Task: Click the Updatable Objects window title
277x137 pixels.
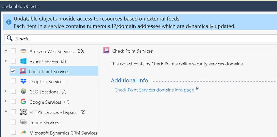Action: [20, 7]
